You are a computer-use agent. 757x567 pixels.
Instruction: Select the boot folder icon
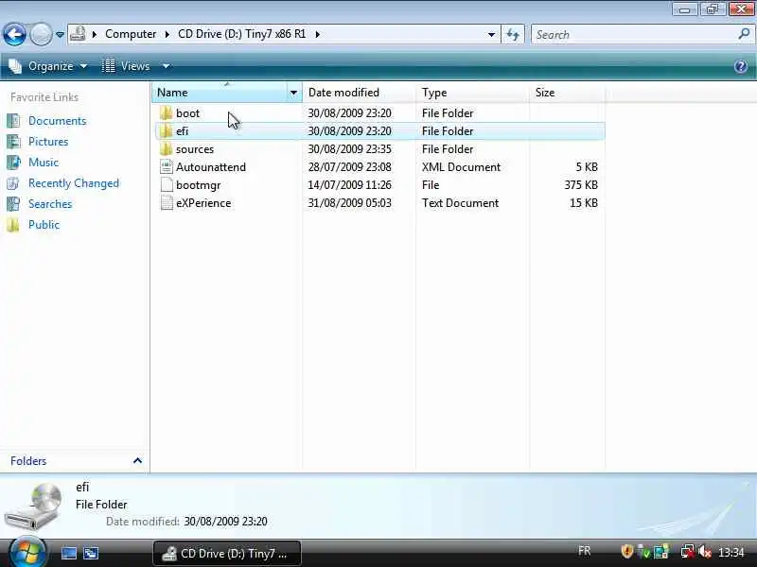point(166,113)
